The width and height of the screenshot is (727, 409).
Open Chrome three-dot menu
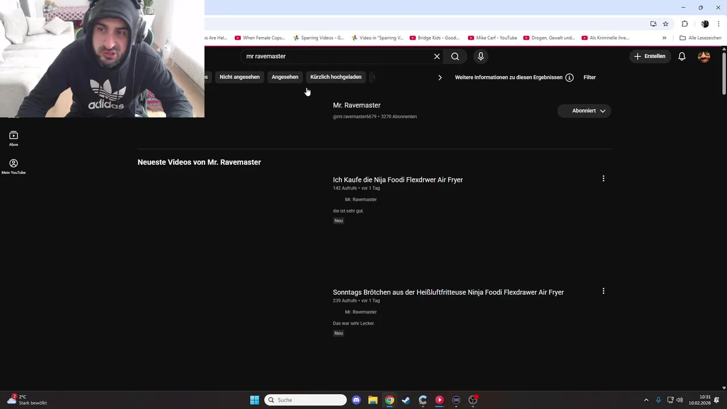coord(718,24)
